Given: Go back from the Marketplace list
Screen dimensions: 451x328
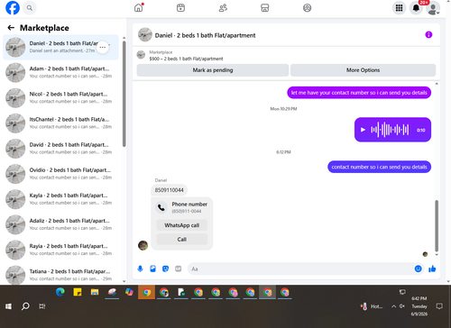Looking at the screenshot, I should pos(11,28).
